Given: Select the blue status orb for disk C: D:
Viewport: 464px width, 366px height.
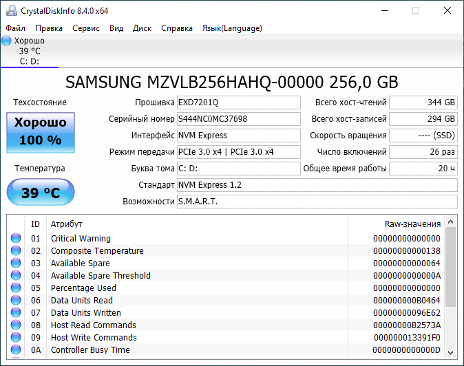Looking at the screenshot, I should tap(6, 41).
